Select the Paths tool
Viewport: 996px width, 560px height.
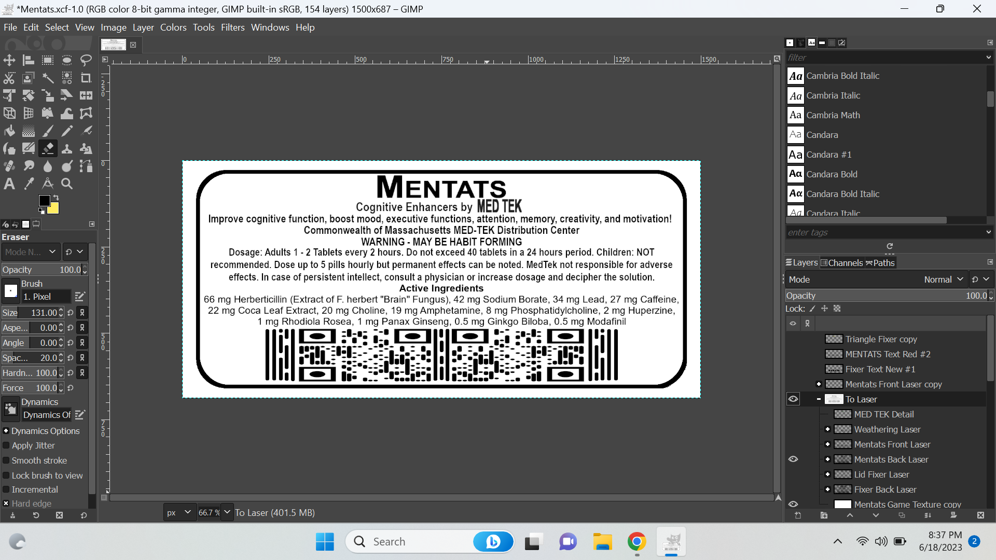[x=86, y=166]
